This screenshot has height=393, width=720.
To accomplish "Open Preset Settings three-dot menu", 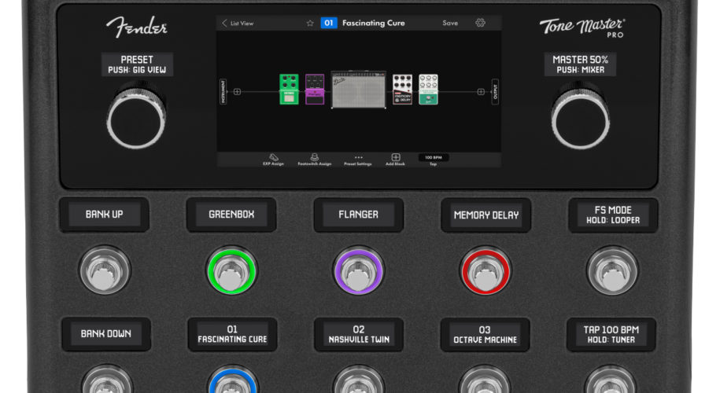I will tap(358, 160).
